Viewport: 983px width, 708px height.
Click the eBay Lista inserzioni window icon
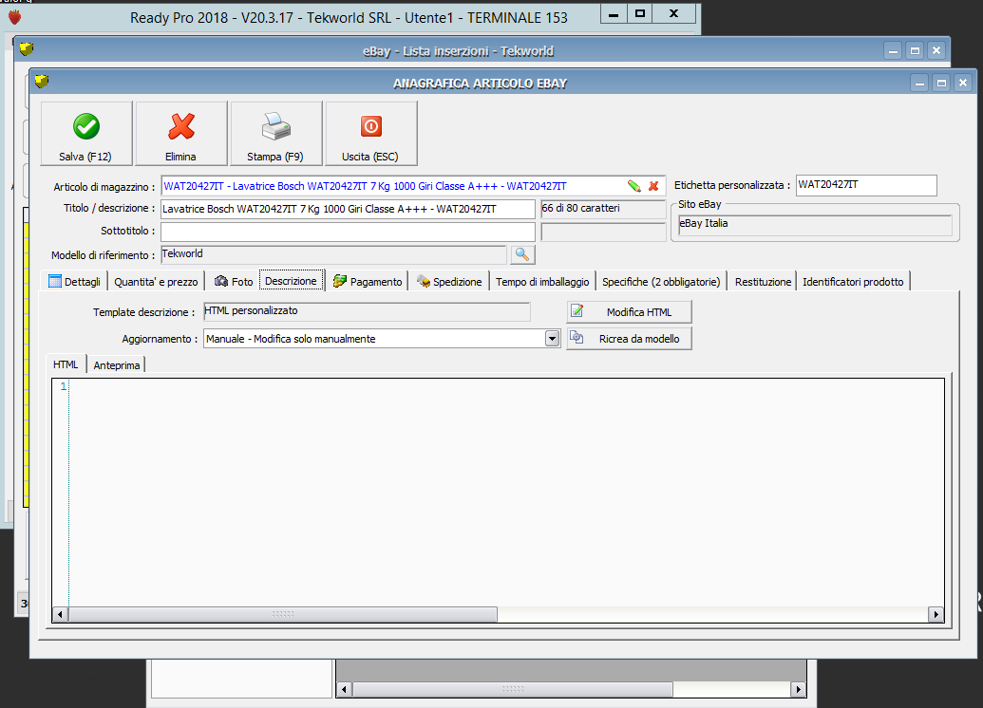(x=27, y=48)
